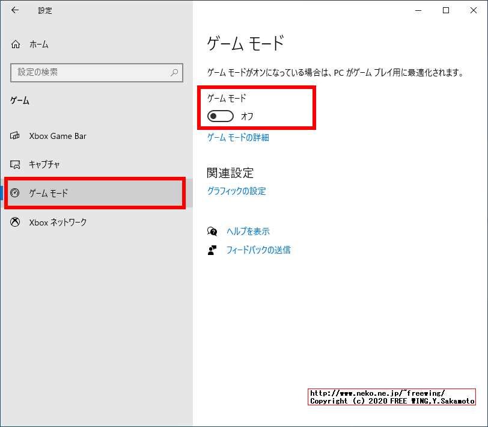Open the グラフィックの設定 link
The height and width of the screenshot is (427, 488).
(x=237, y=191)
